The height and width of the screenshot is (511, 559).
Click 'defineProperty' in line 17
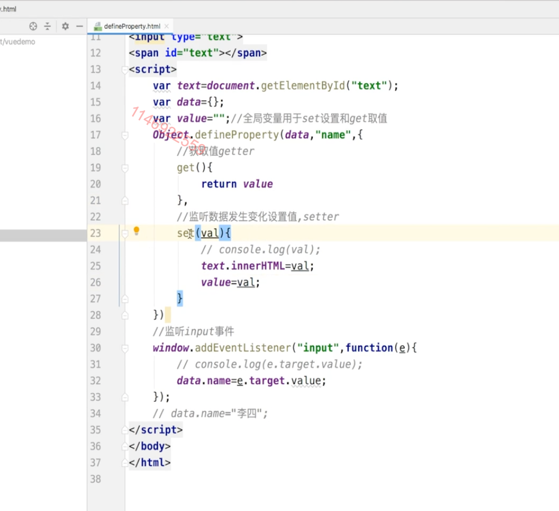point(237,135)
